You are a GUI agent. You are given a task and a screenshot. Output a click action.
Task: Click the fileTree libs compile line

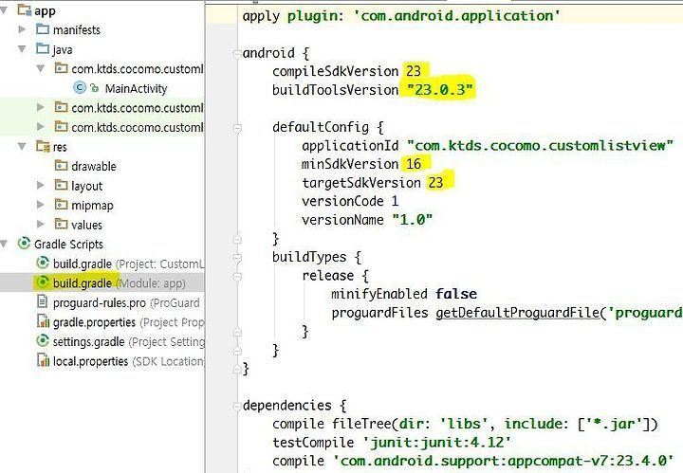point(465,424)
